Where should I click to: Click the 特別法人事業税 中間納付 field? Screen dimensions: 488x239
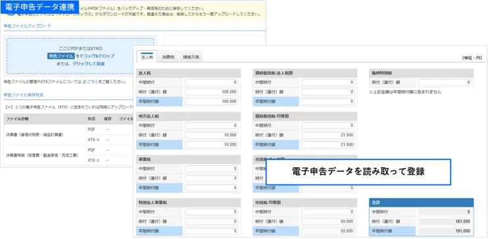click(x=212, y=212)
